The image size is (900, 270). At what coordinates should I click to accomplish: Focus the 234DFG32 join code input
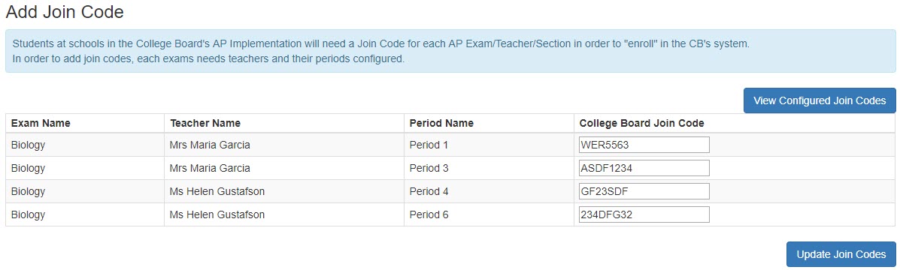point(644,214)
